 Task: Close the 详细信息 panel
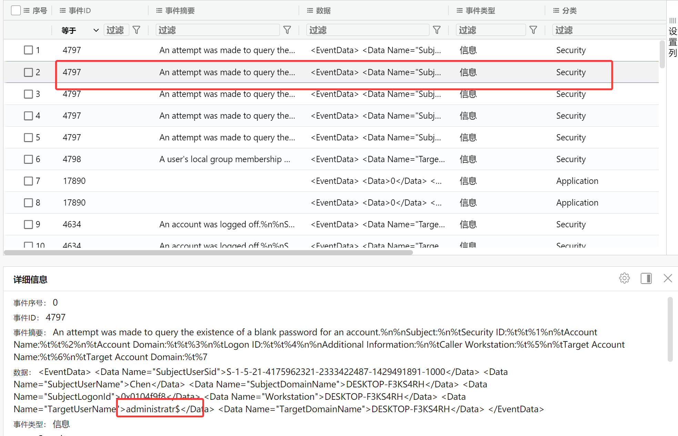pyautogui.click(x=668, y=278)
